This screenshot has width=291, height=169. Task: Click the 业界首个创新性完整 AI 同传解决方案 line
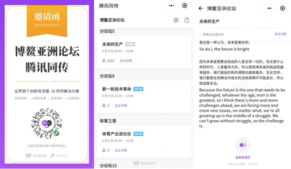47,91
